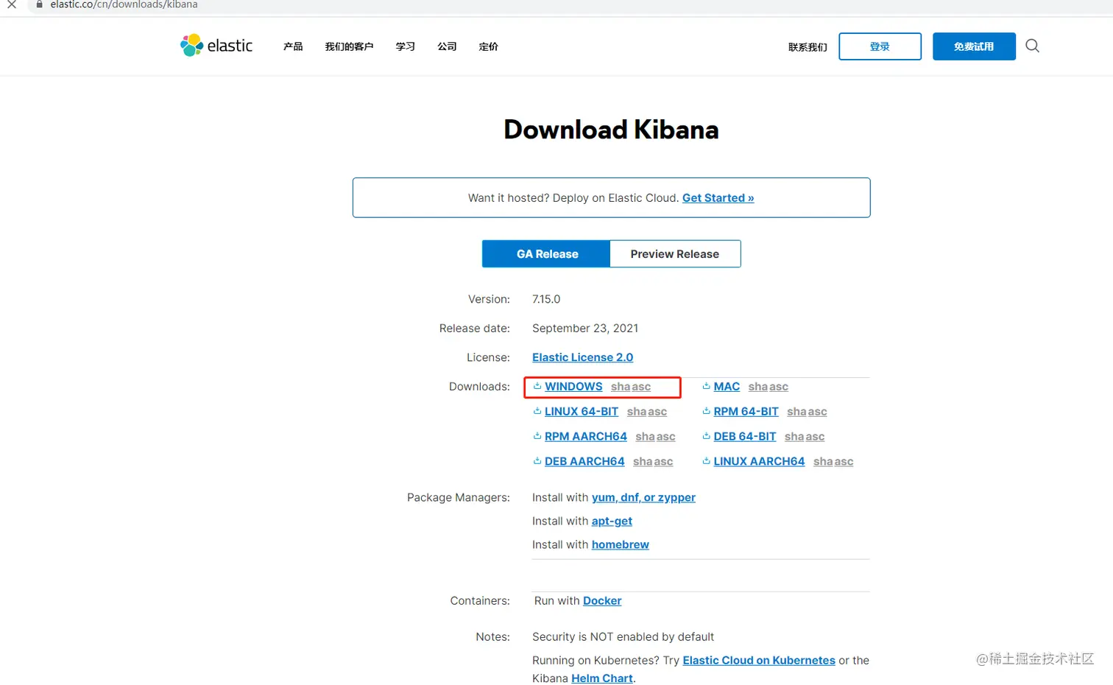Open the search magnifier icon
The height and width of the screenshot is (685, 1113).
tap(1032, 46)
